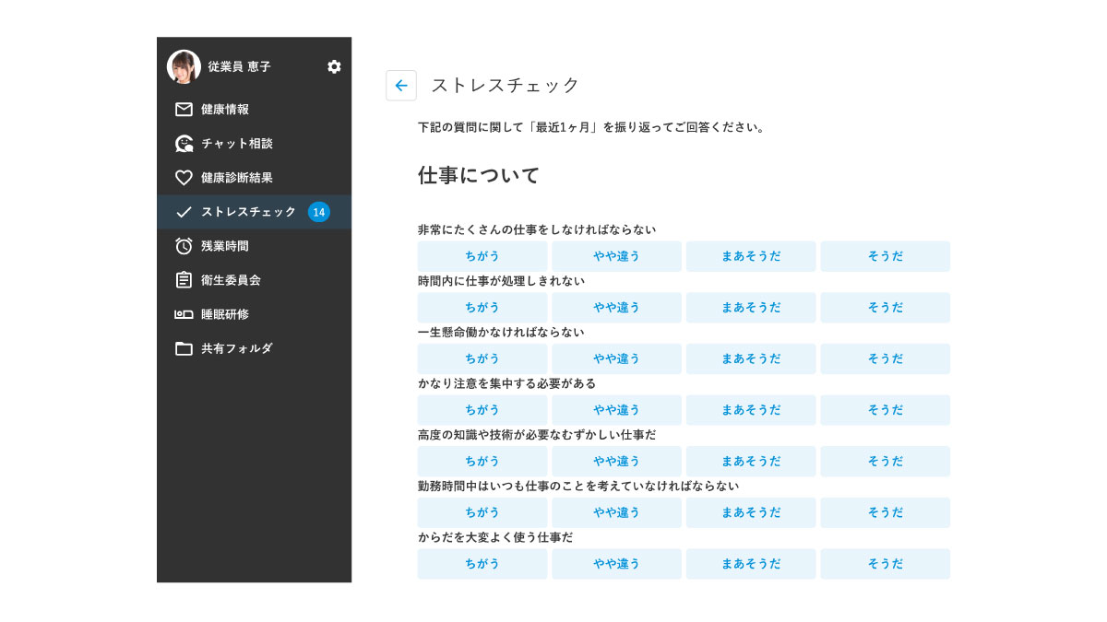Select まあそうだ for 一生懸命働かなければならない
The height and width of the screenshot is (622, 1107).
coord(751,358)
